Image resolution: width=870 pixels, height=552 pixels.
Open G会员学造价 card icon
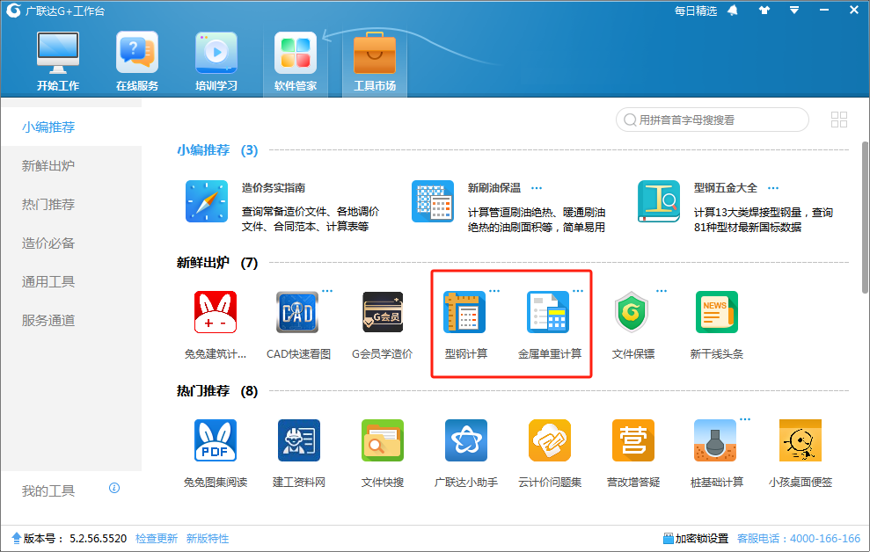[383, 312]
